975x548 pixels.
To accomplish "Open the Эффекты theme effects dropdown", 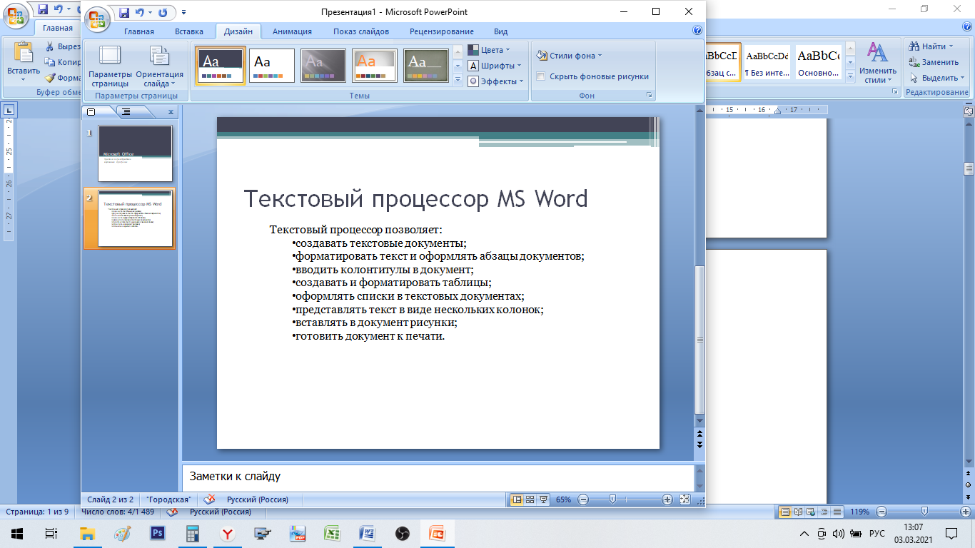I will point(496,81).
